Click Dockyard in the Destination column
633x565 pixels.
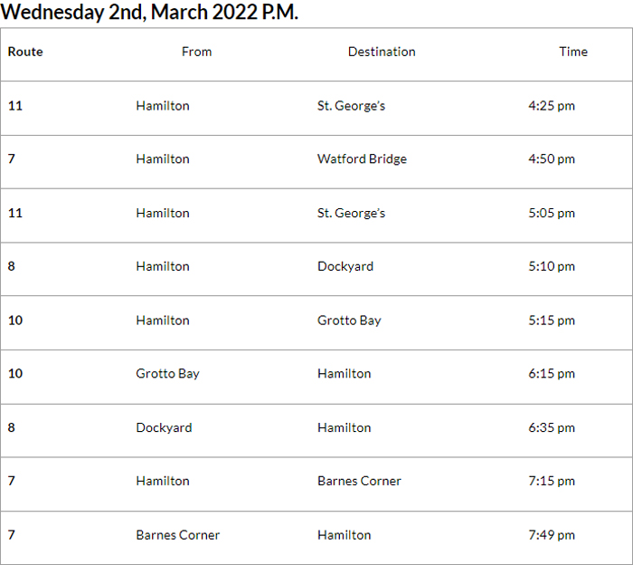pos(345,266)
